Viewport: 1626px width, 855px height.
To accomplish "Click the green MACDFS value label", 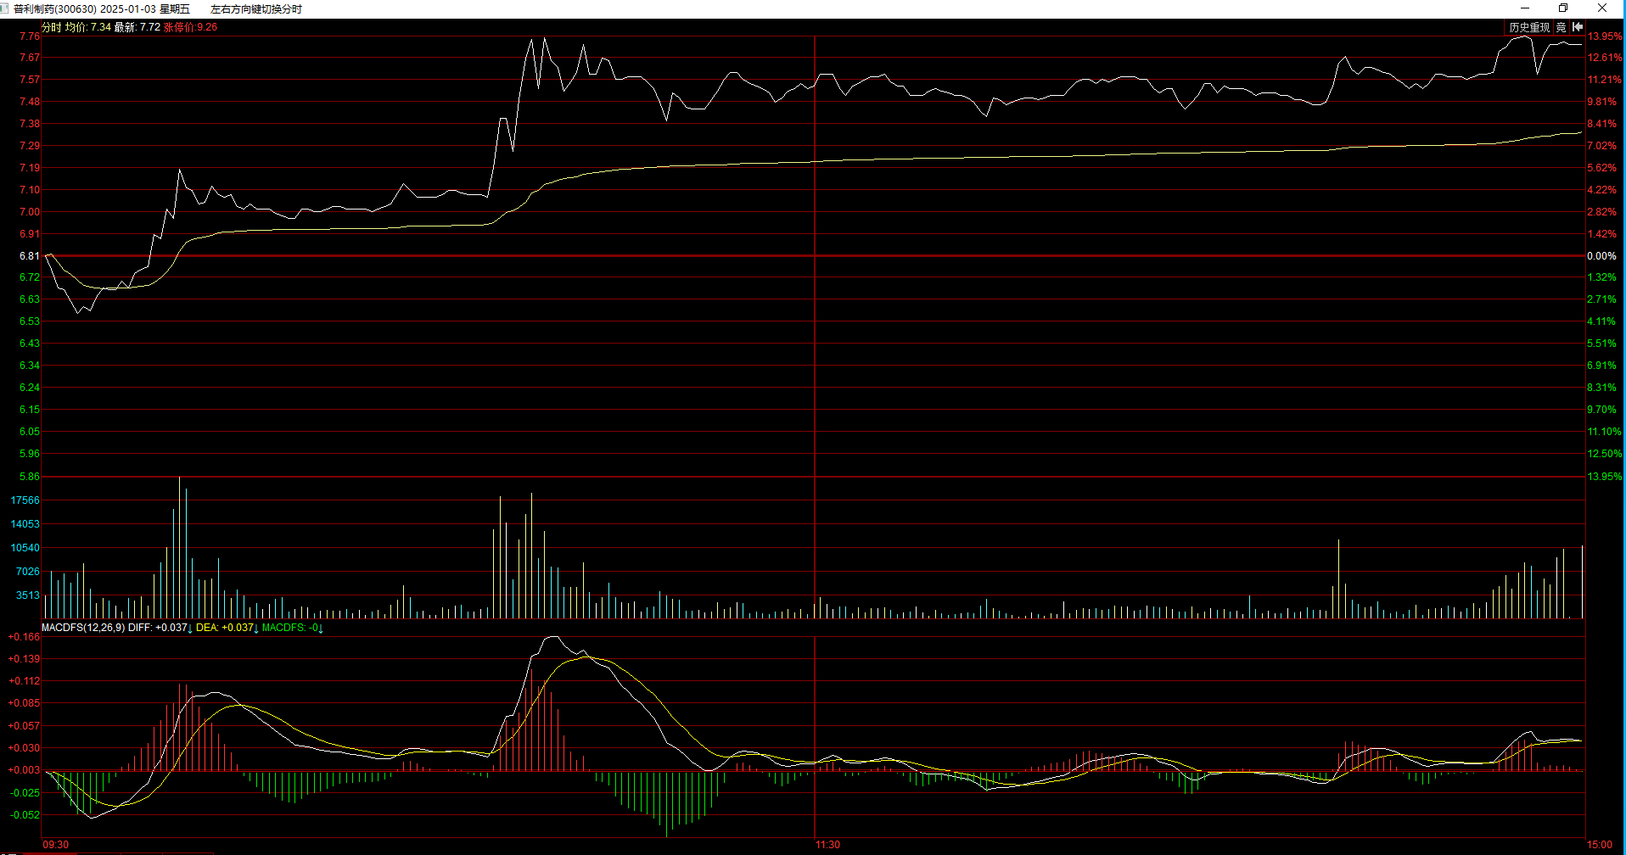I will [291, 628].
